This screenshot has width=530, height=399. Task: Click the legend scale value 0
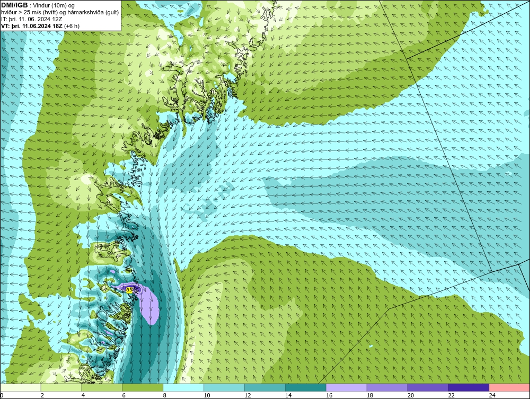[x=2, y=395]
